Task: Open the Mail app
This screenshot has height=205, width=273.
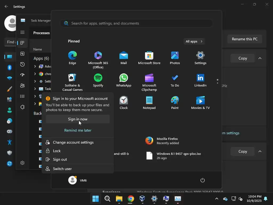Action: 124,58
